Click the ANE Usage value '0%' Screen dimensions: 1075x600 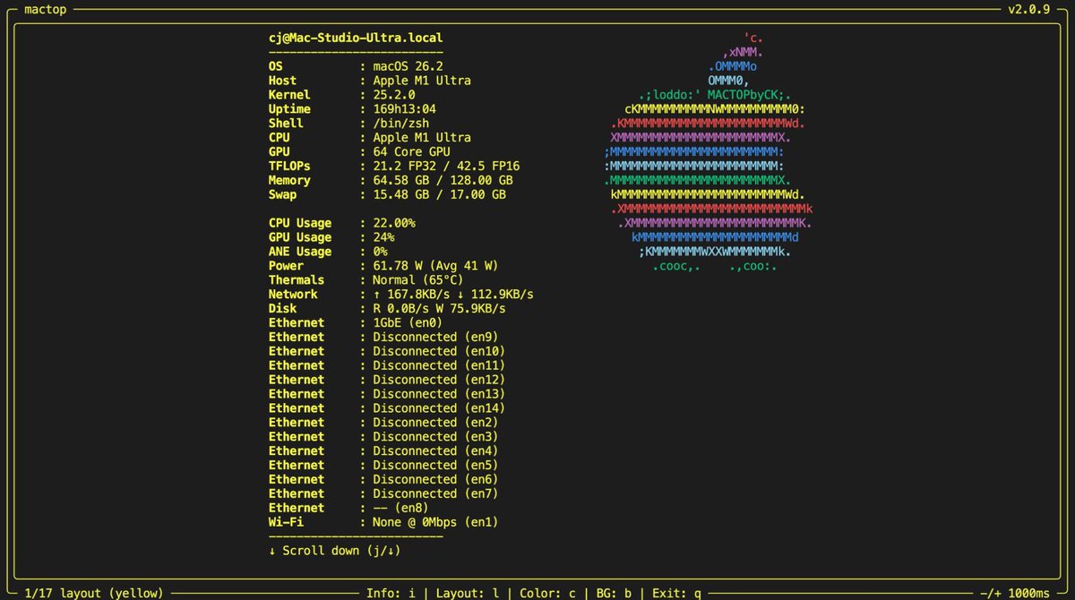pos(380,252)
